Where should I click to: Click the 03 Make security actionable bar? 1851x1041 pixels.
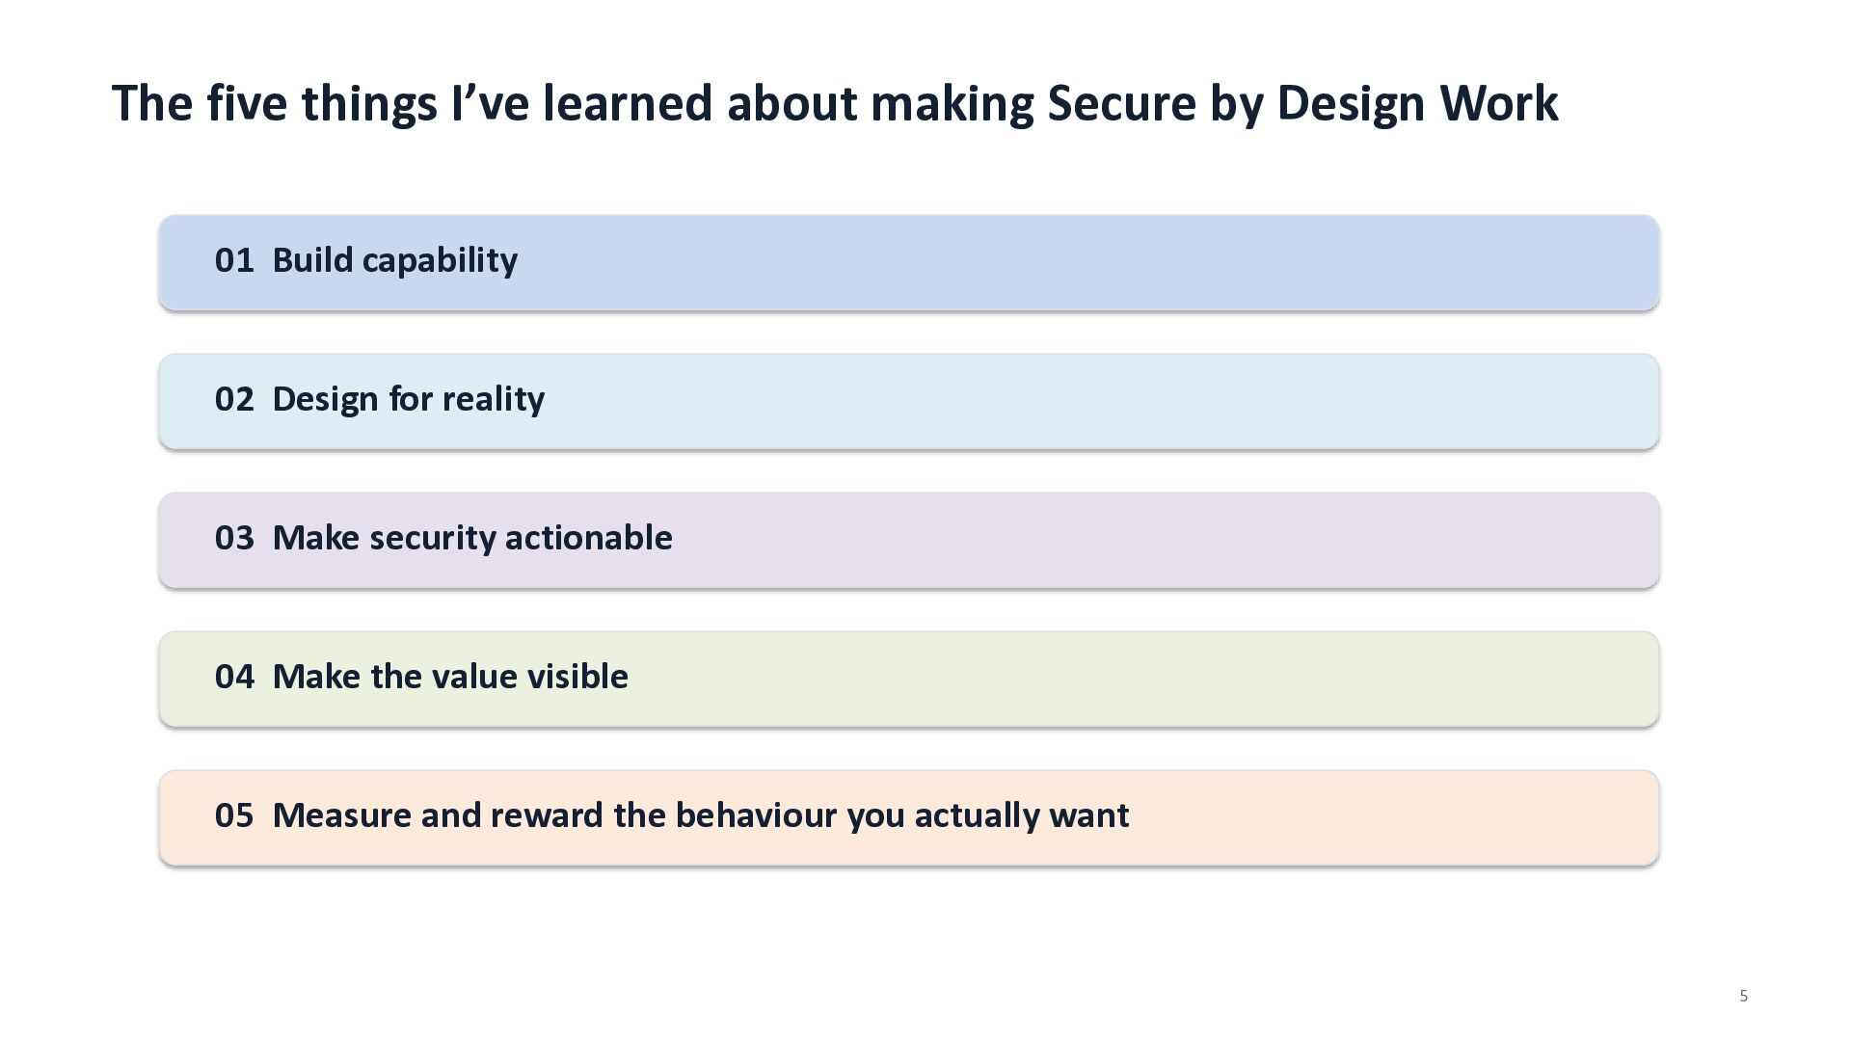point(909,540)
